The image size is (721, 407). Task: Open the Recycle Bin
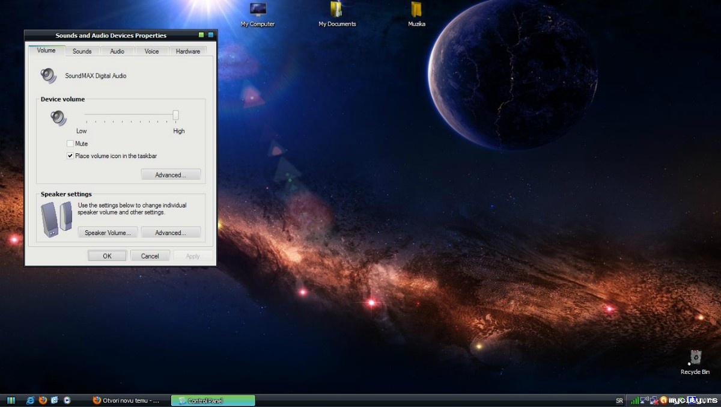click(695, 358)
